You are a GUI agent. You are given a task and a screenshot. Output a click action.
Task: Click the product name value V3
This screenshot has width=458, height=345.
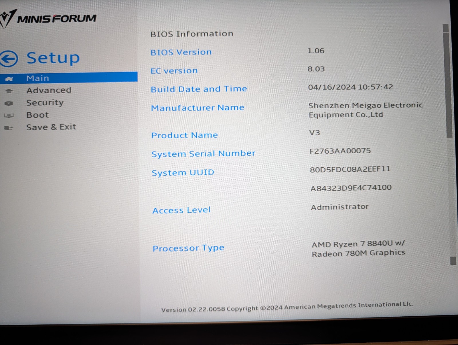pyautogui.click(x=315, y=133)
